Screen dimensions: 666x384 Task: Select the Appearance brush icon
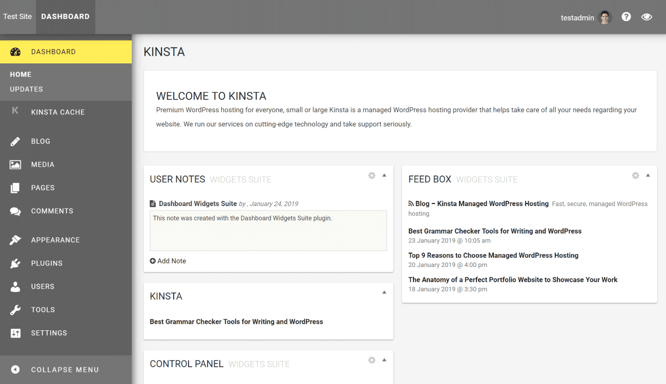pos(15,239)
